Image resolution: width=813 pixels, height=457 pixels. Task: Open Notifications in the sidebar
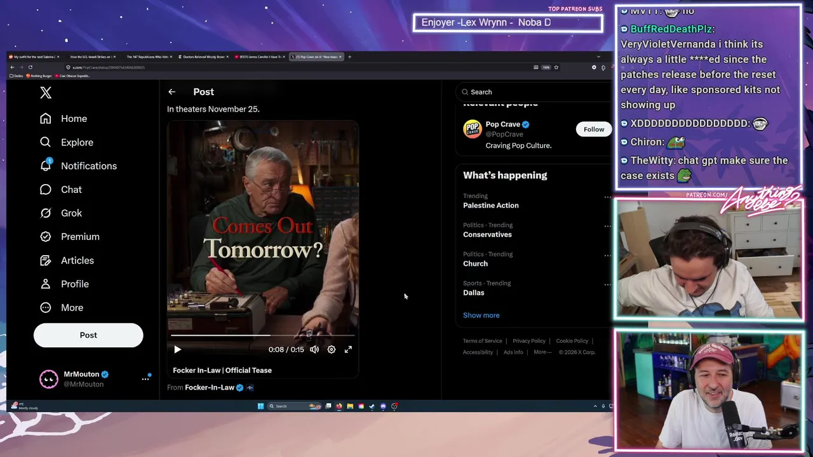(78, 166)
